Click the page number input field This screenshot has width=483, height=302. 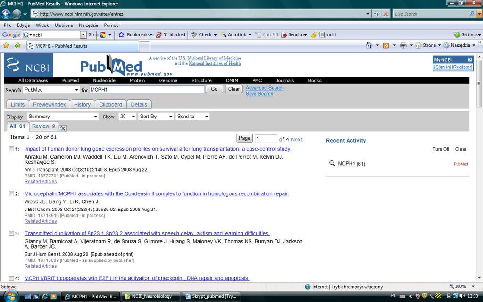click(266, 139)
